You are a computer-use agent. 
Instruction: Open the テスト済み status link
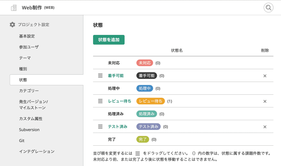click(x=118, y=127)
